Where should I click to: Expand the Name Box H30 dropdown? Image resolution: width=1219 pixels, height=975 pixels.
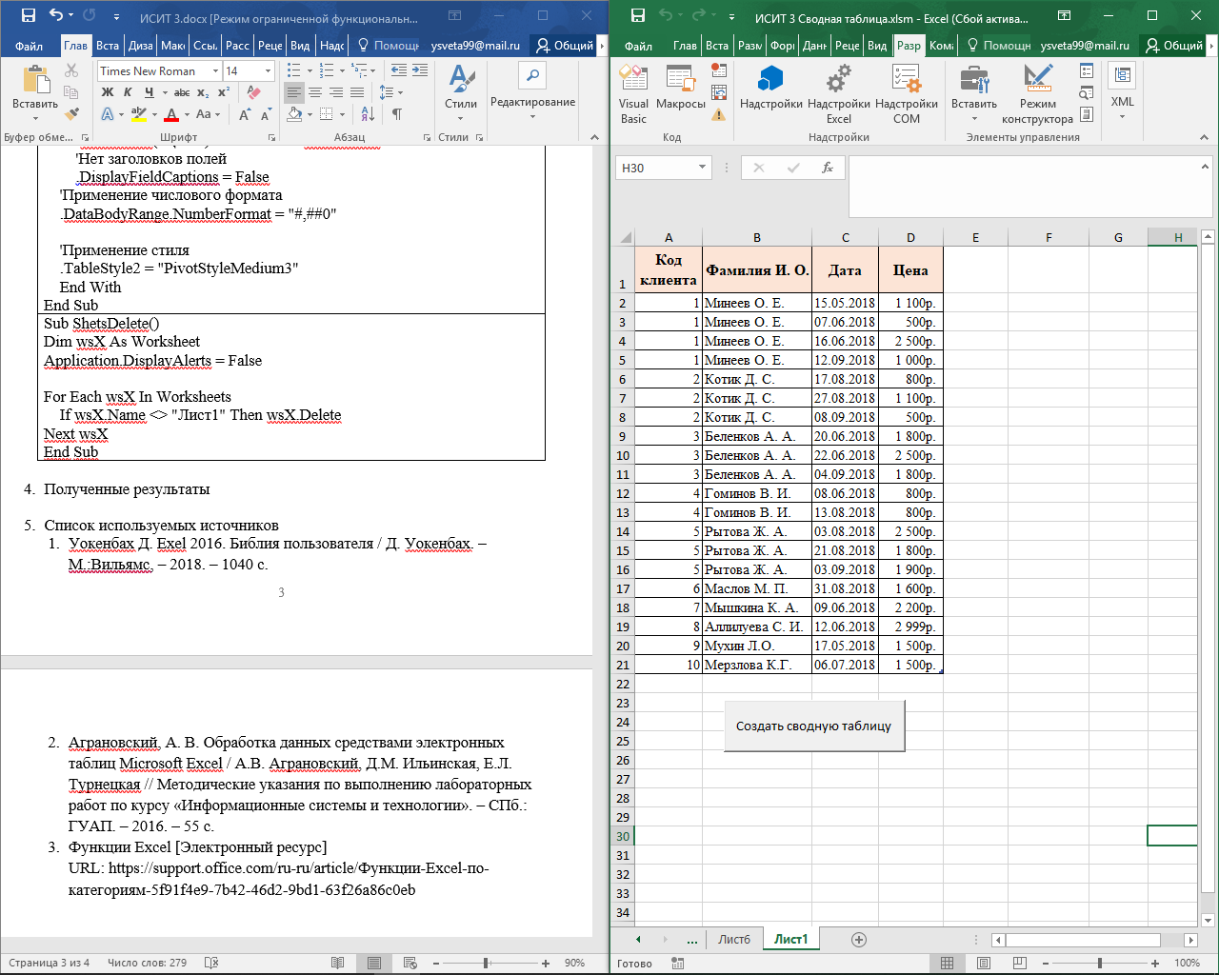point(702,168)
